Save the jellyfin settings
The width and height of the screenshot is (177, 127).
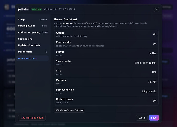(x=154, y=118)
